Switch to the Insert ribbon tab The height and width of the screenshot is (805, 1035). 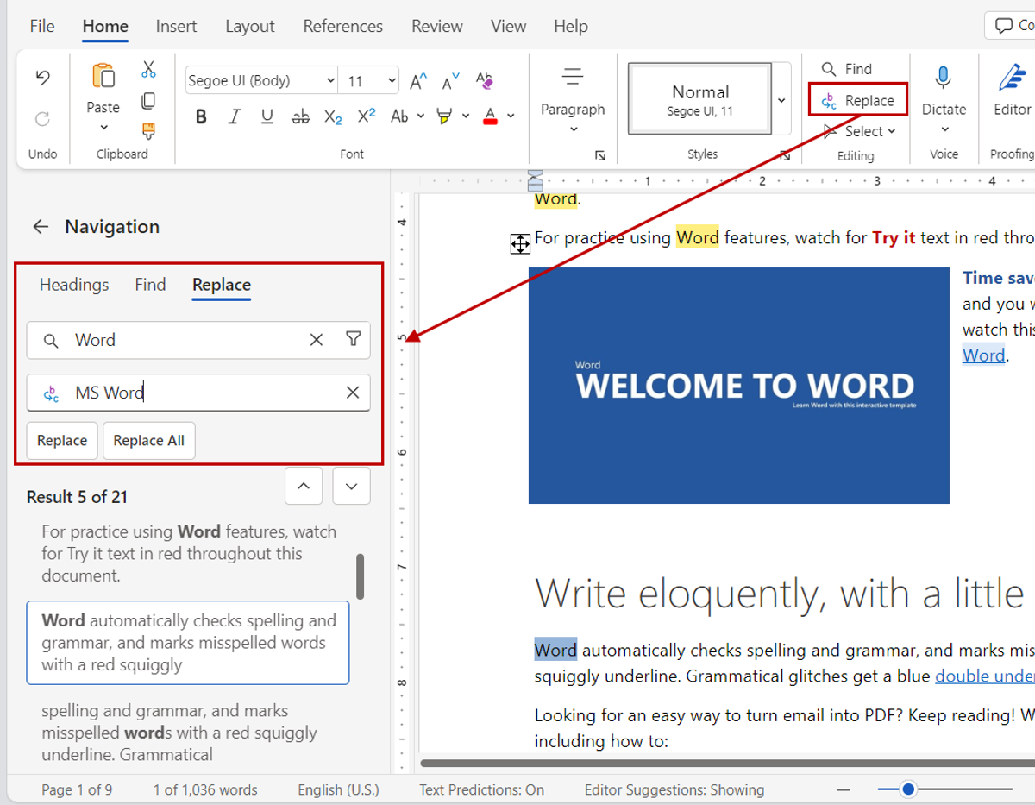(176, 26)
